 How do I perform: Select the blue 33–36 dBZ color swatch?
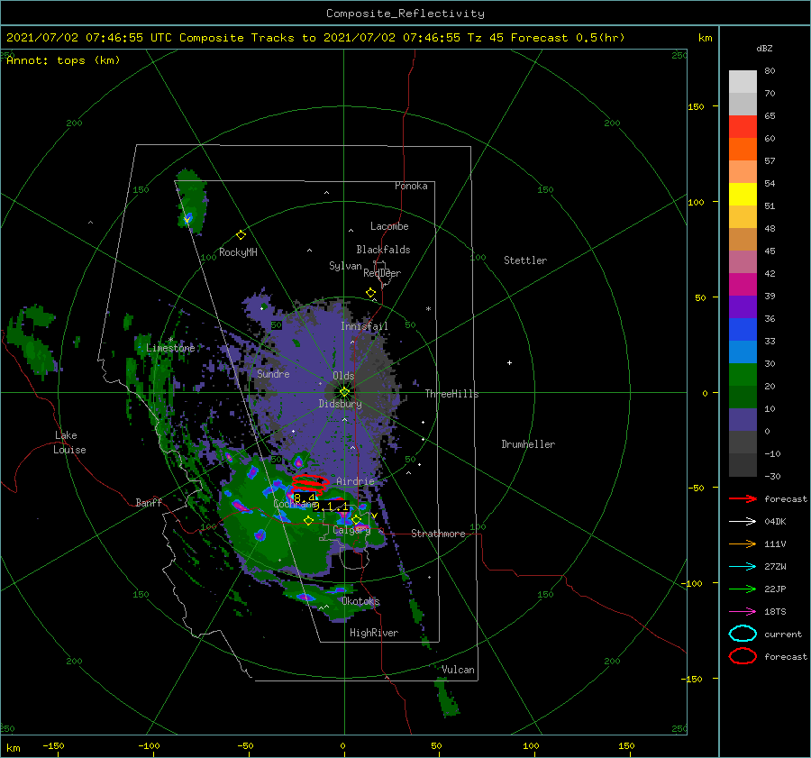point(743,330)
